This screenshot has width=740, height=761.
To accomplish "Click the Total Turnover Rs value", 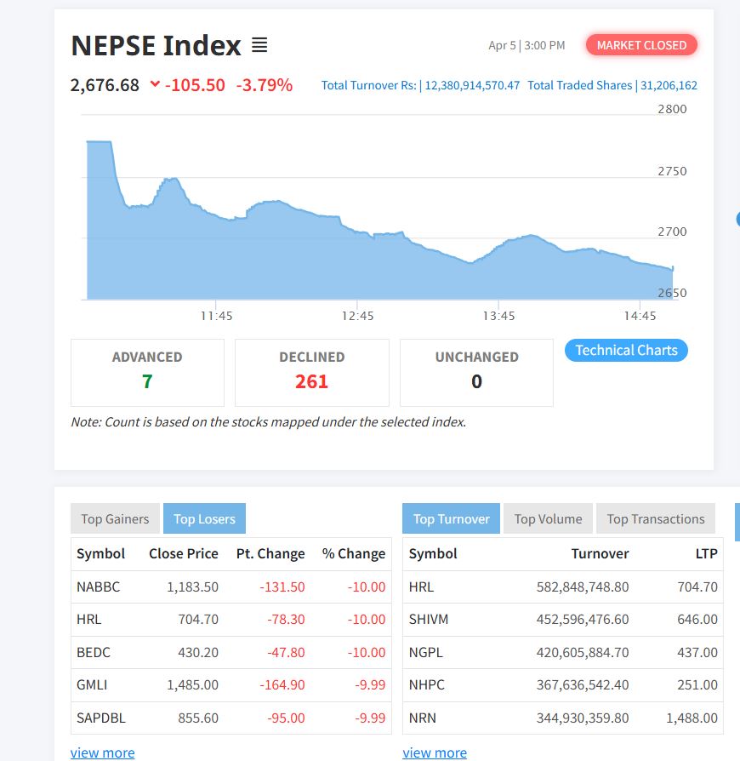I will pos(471,85).
